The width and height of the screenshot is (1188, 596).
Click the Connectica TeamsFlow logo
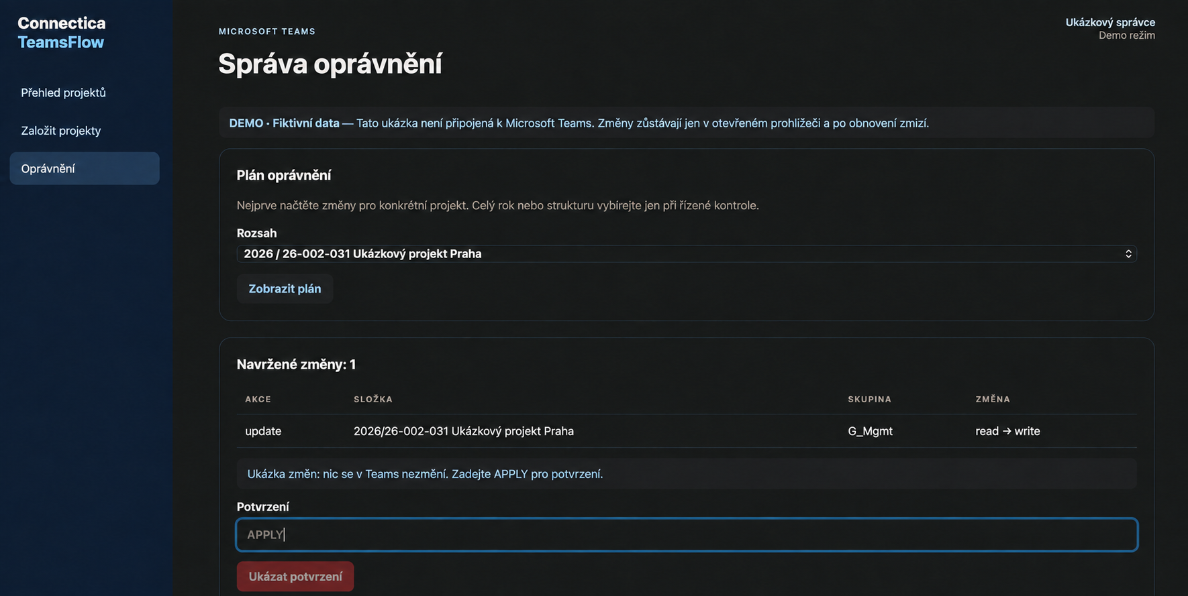click(x=61, y=33)
